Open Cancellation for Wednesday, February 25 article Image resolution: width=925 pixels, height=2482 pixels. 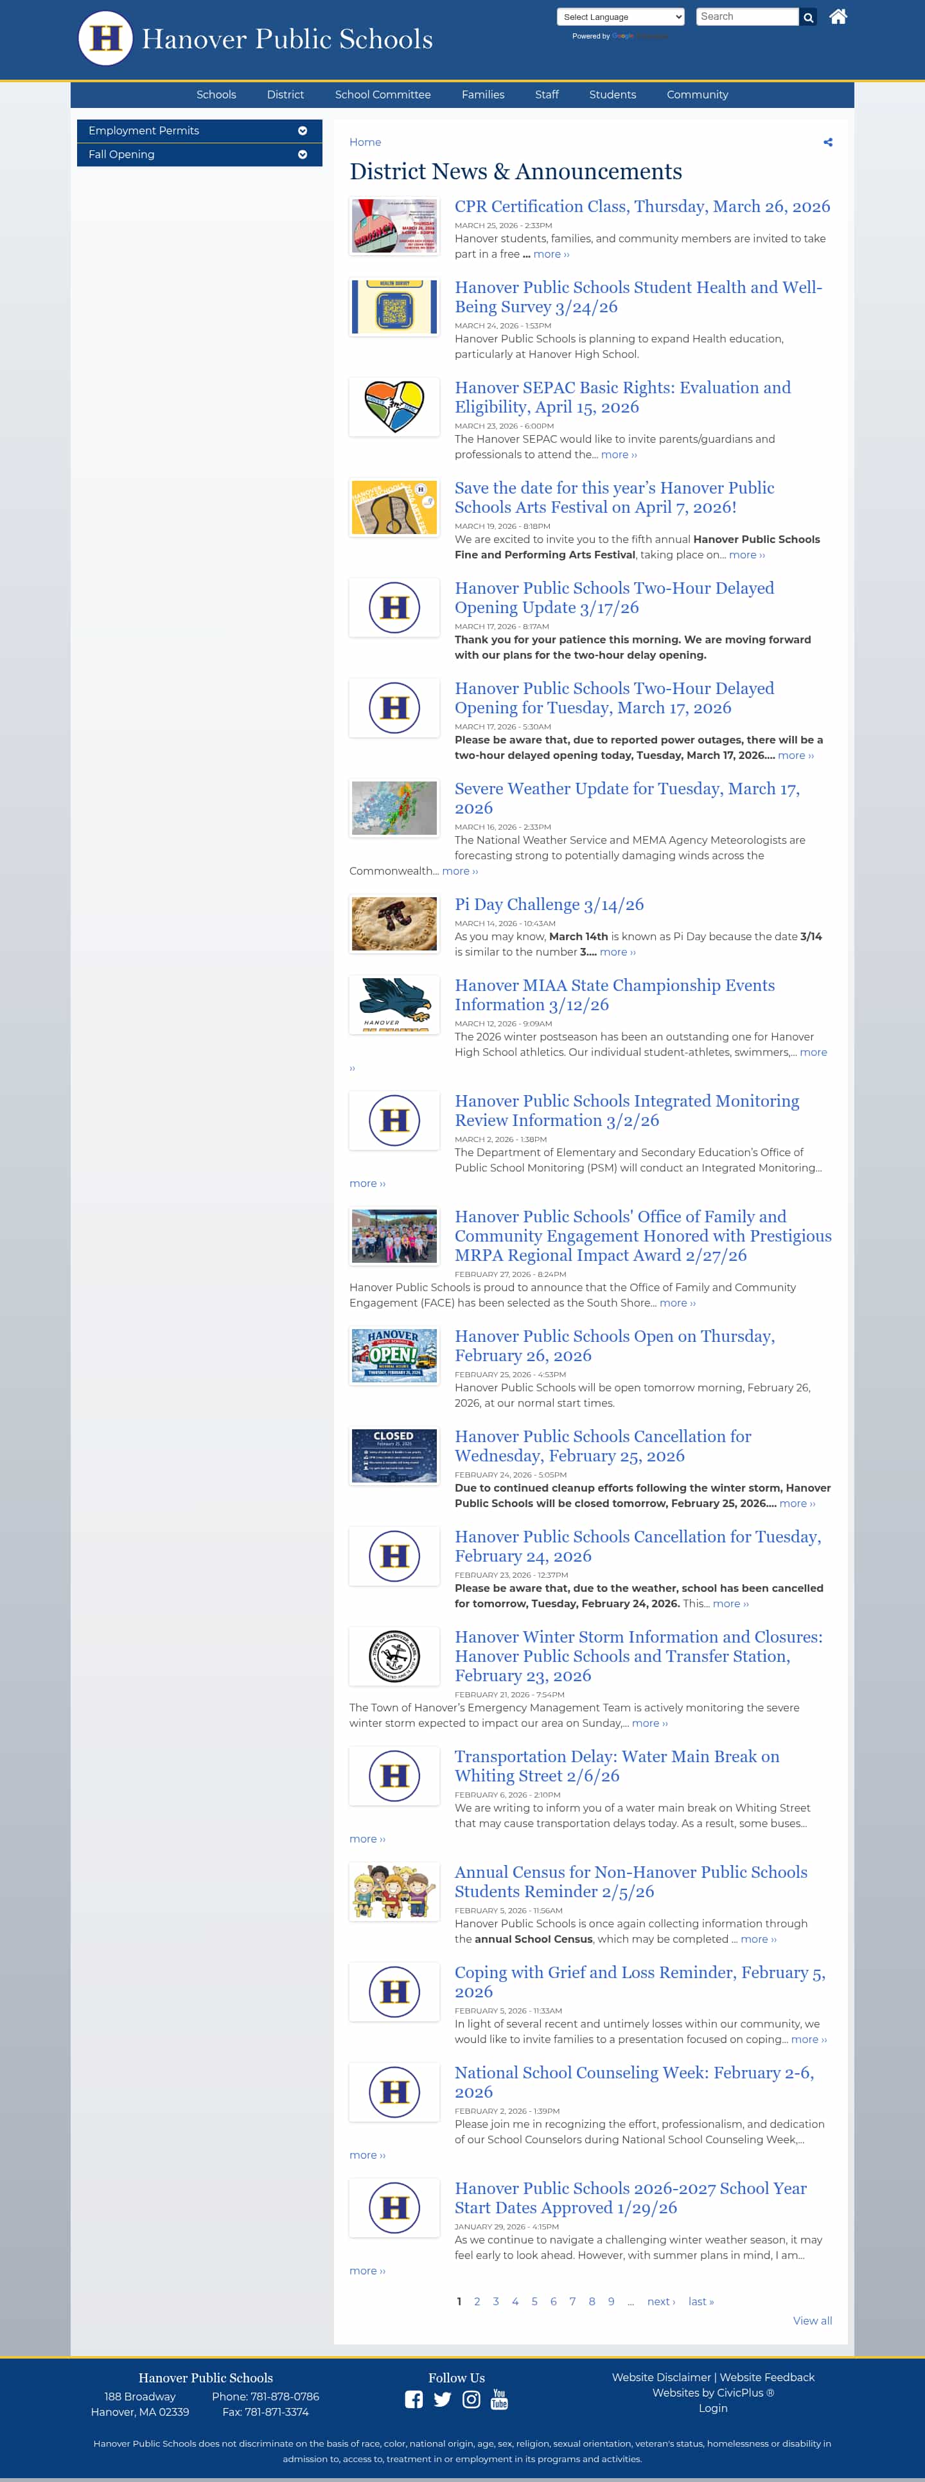[603, 1446]
